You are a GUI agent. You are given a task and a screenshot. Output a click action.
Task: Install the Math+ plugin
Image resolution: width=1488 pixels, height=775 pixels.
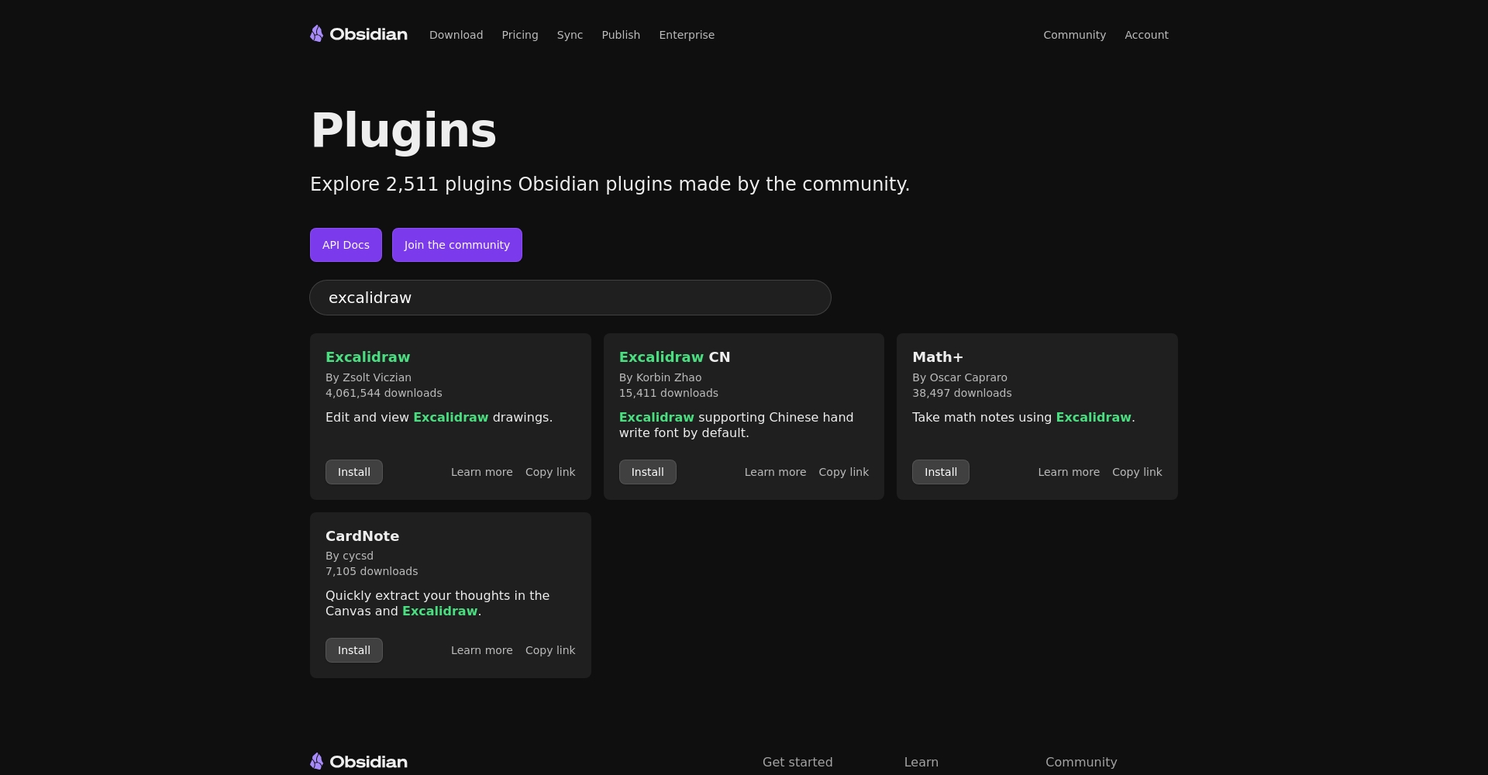coord(941,472)
